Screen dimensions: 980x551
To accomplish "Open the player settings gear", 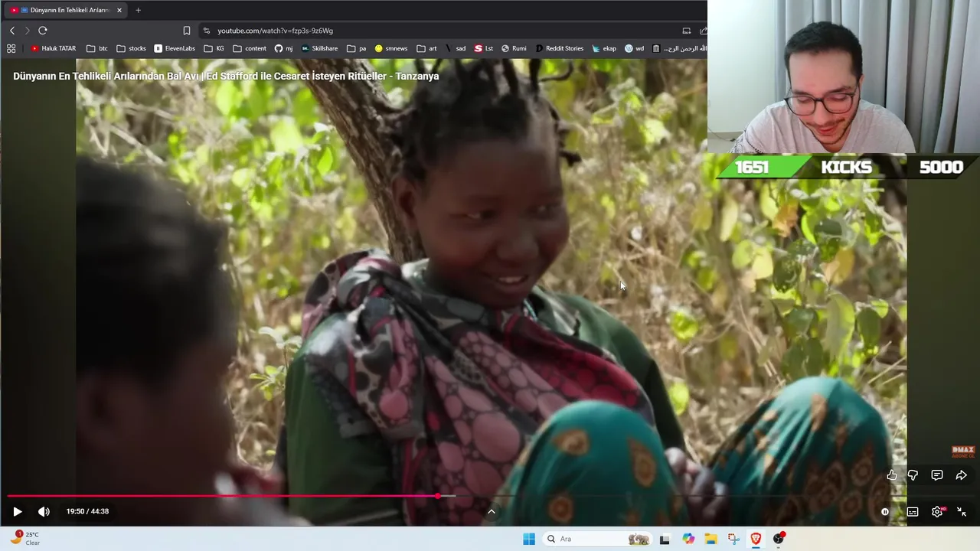I will (937, 512).
